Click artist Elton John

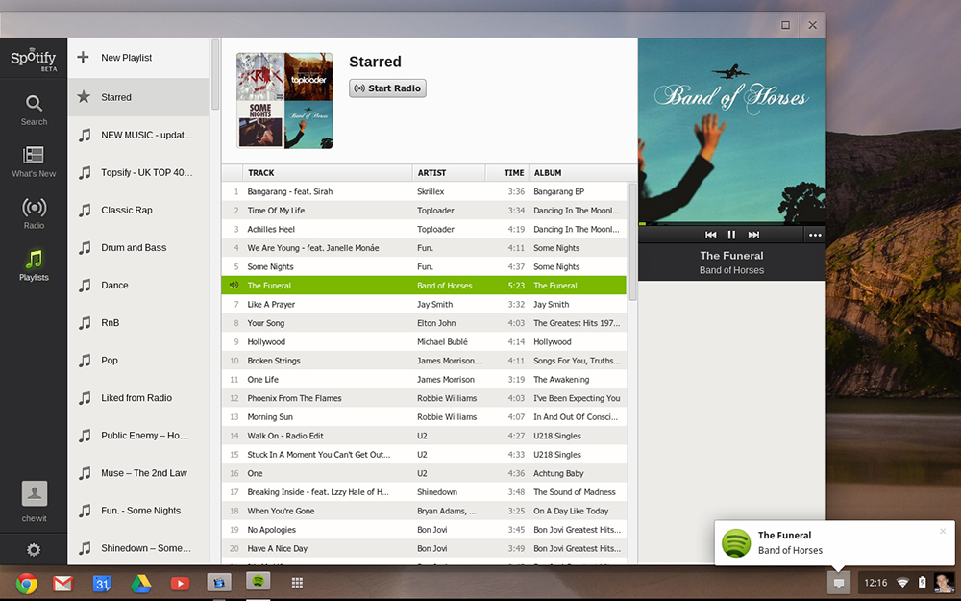tap(436, 322)
